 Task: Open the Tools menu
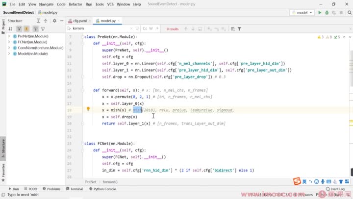click(100, 4)
